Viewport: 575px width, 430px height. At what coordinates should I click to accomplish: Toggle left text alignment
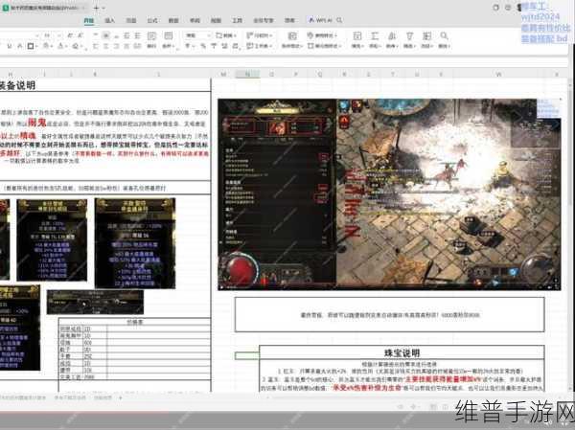pos(95,46)
